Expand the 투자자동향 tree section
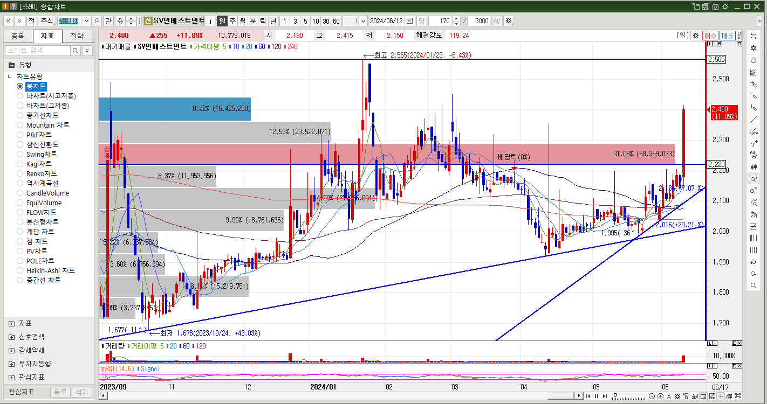The width and height of the screenshot is (767, 404). 11,364
